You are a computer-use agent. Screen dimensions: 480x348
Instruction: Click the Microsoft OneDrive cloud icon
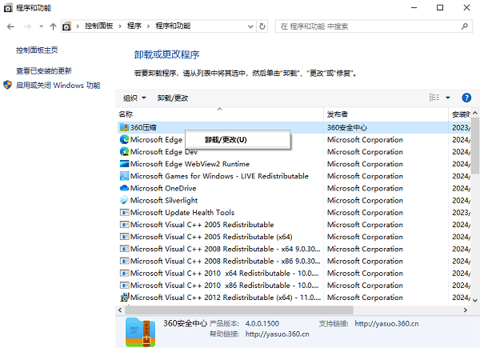[124, 188]
